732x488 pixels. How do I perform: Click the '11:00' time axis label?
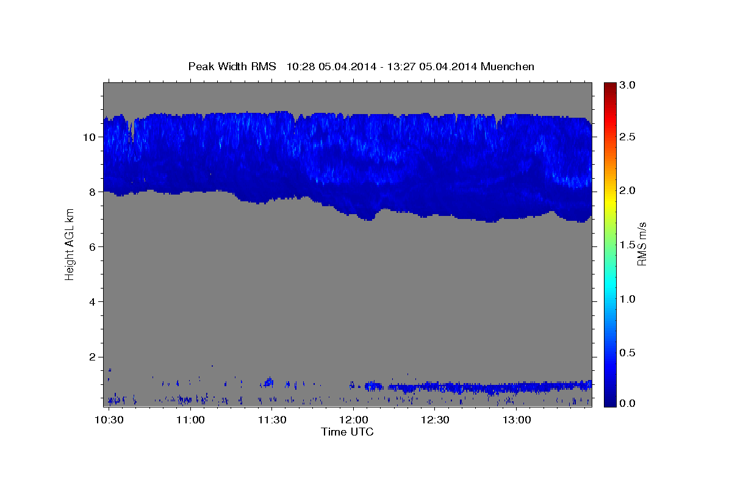(x=190, y=420)
